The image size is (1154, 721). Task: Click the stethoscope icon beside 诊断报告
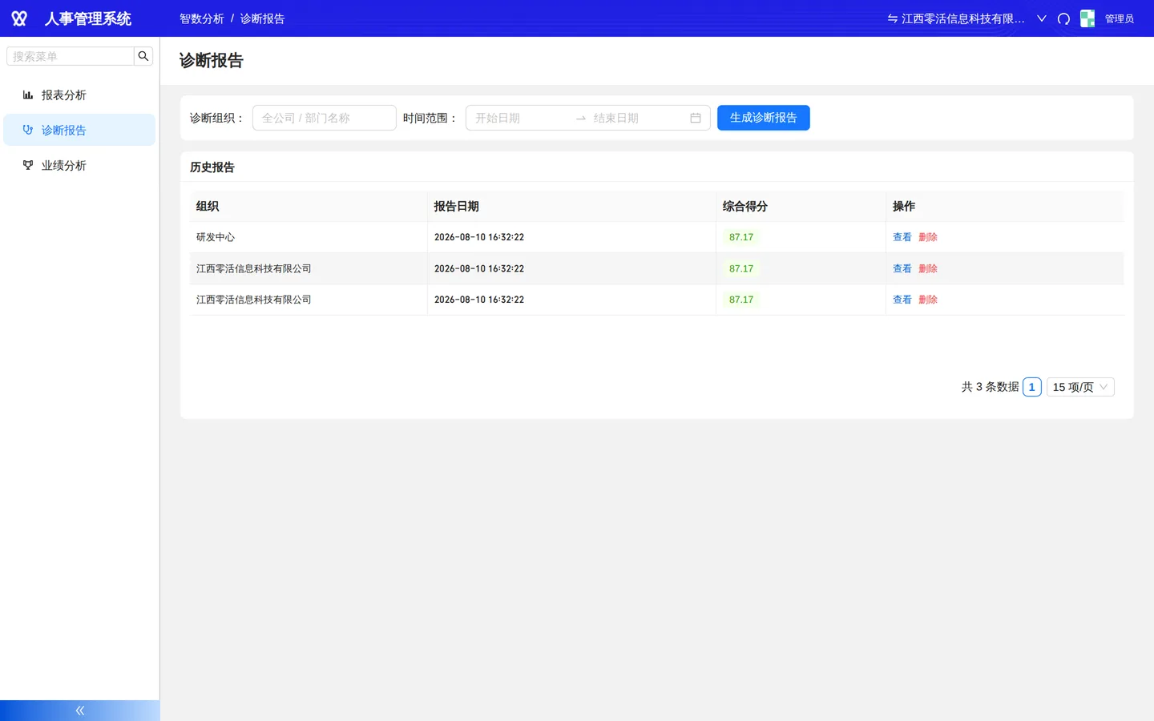point(28,130)
